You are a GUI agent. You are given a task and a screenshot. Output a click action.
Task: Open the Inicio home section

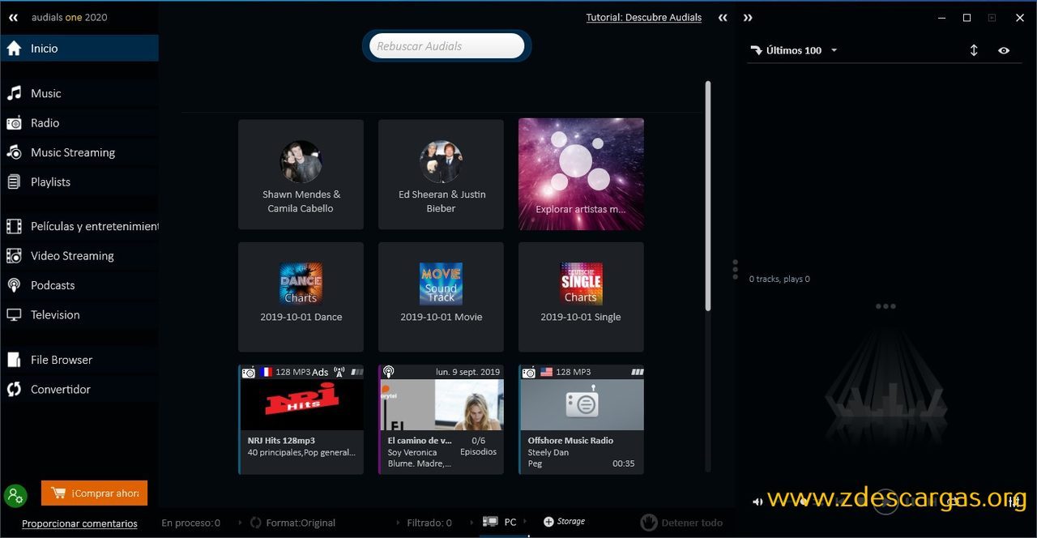pos(79,49)
